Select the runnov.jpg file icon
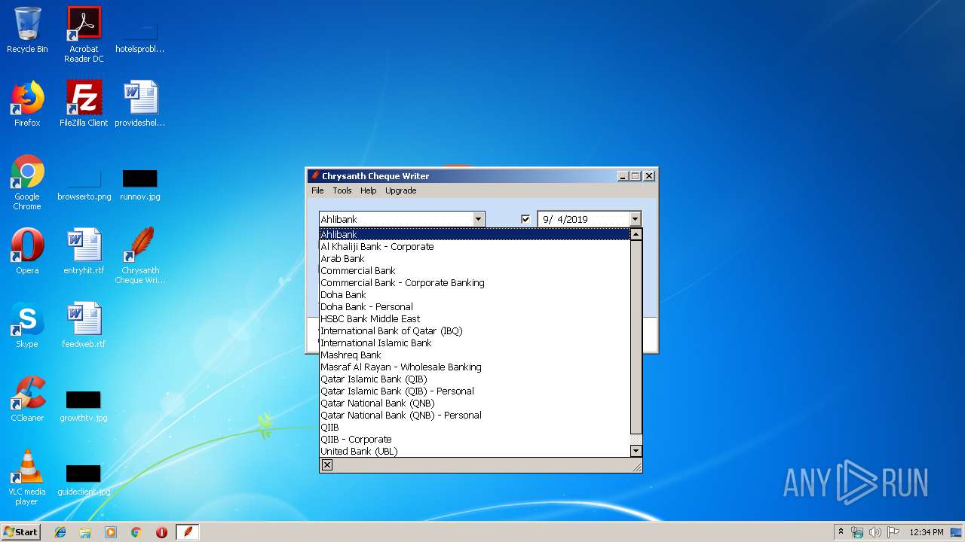 pos(140,184)
